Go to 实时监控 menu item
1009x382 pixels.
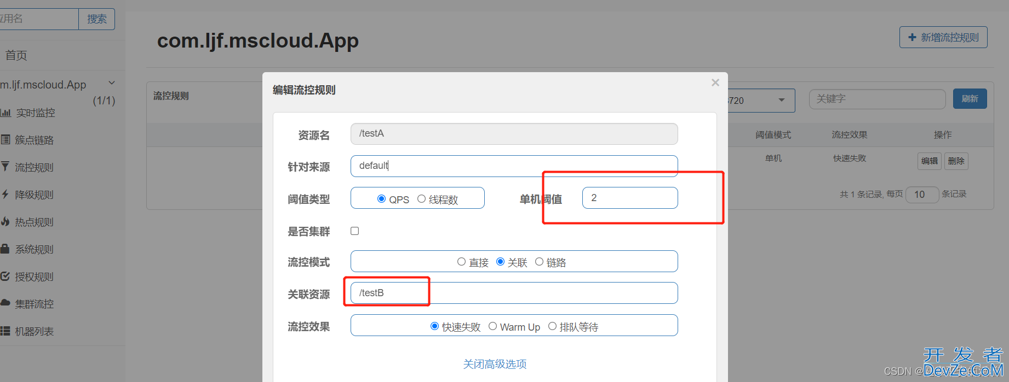tap(36, 113)
